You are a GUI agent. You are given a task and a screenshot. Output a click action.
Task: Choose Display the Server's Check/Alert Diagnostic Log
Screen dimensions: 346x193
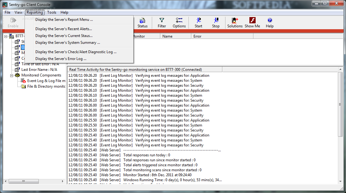click(x=79, y=52)
